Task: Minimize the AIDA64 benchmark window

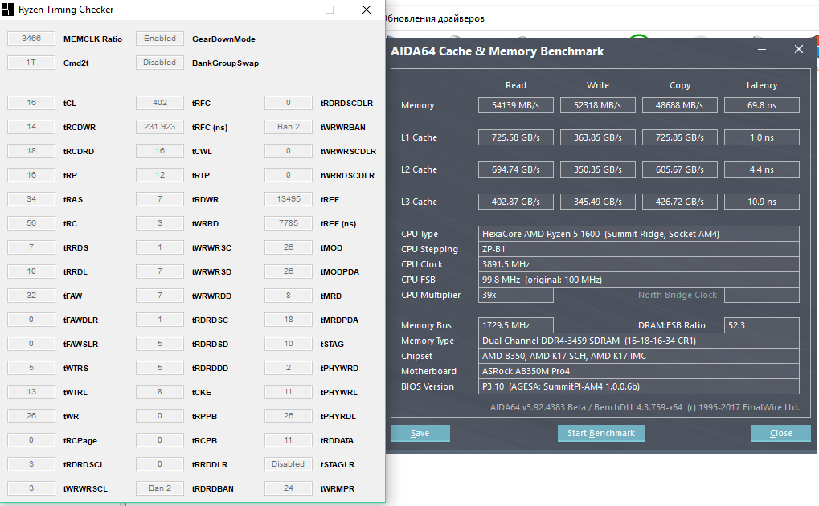Action: 762,50
